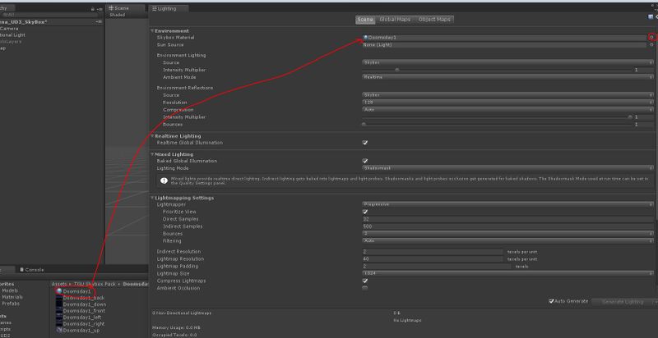Open the Shaded draw mode dropdown
The height and width of the screenshot is (338, 658).
[118, 15]
